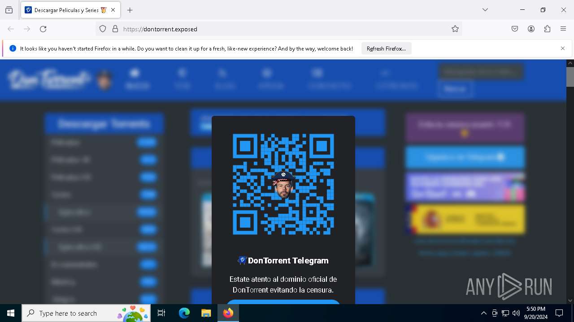This screenshot has width=574, height=322.
Task: View site security padlock info
Action: (115, 29)
